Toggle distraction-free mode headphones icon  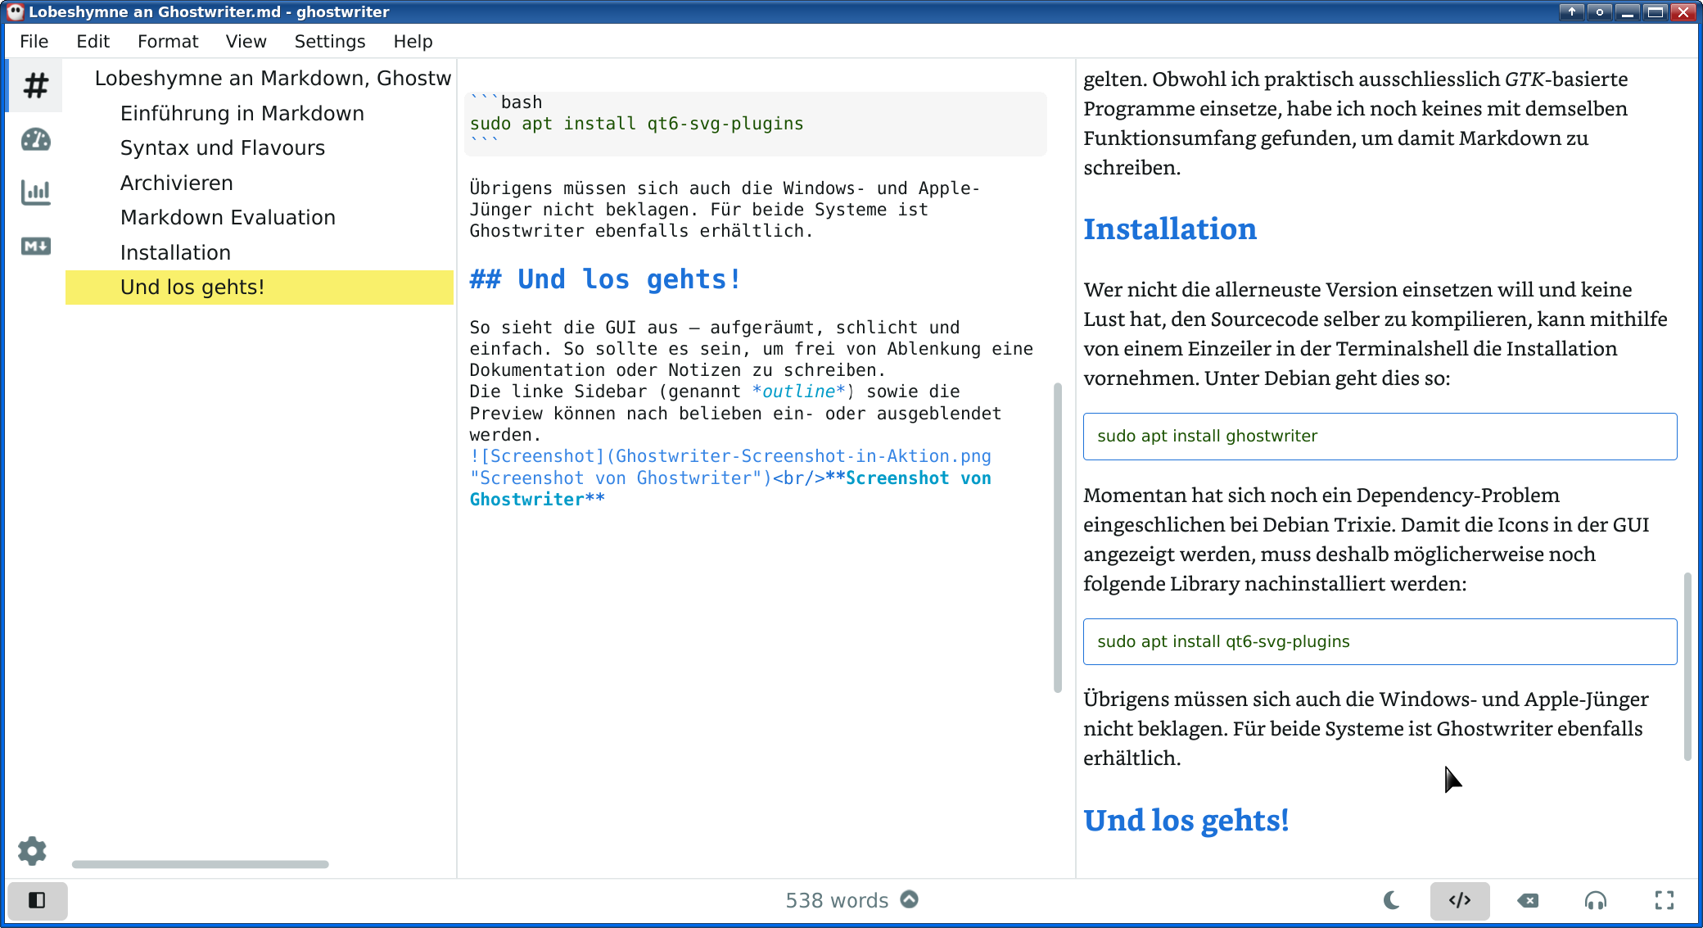tap(1595, 900)
